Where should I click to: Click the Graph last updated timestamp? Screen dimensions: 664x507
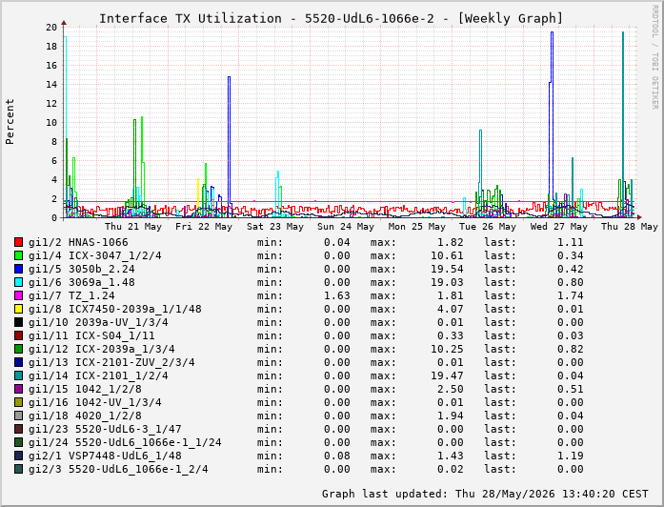pyautogui.click(x=485, y=494)
